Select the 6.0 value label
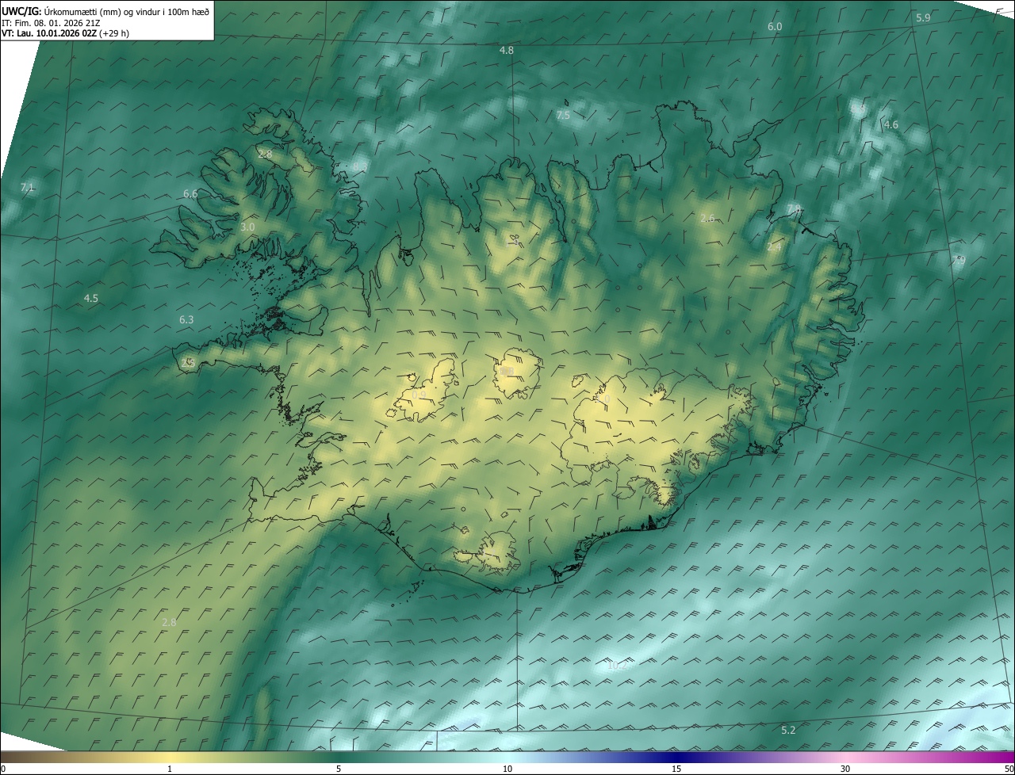Screen dimensions: 1015x775 point(775,27)
